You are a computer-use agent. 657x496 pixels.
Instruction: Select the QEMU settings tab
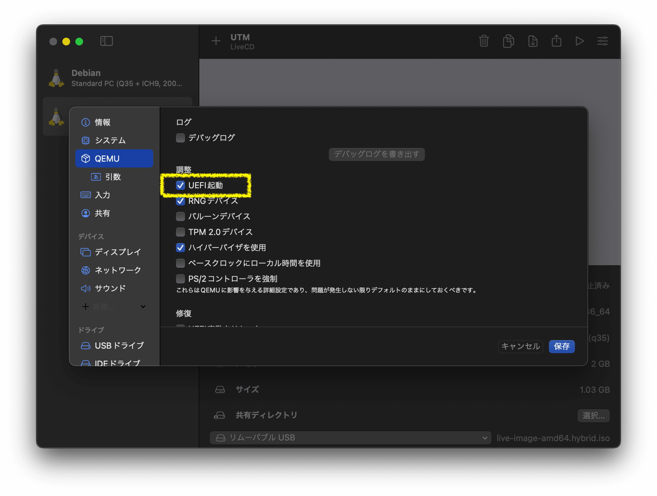point(114,158)
